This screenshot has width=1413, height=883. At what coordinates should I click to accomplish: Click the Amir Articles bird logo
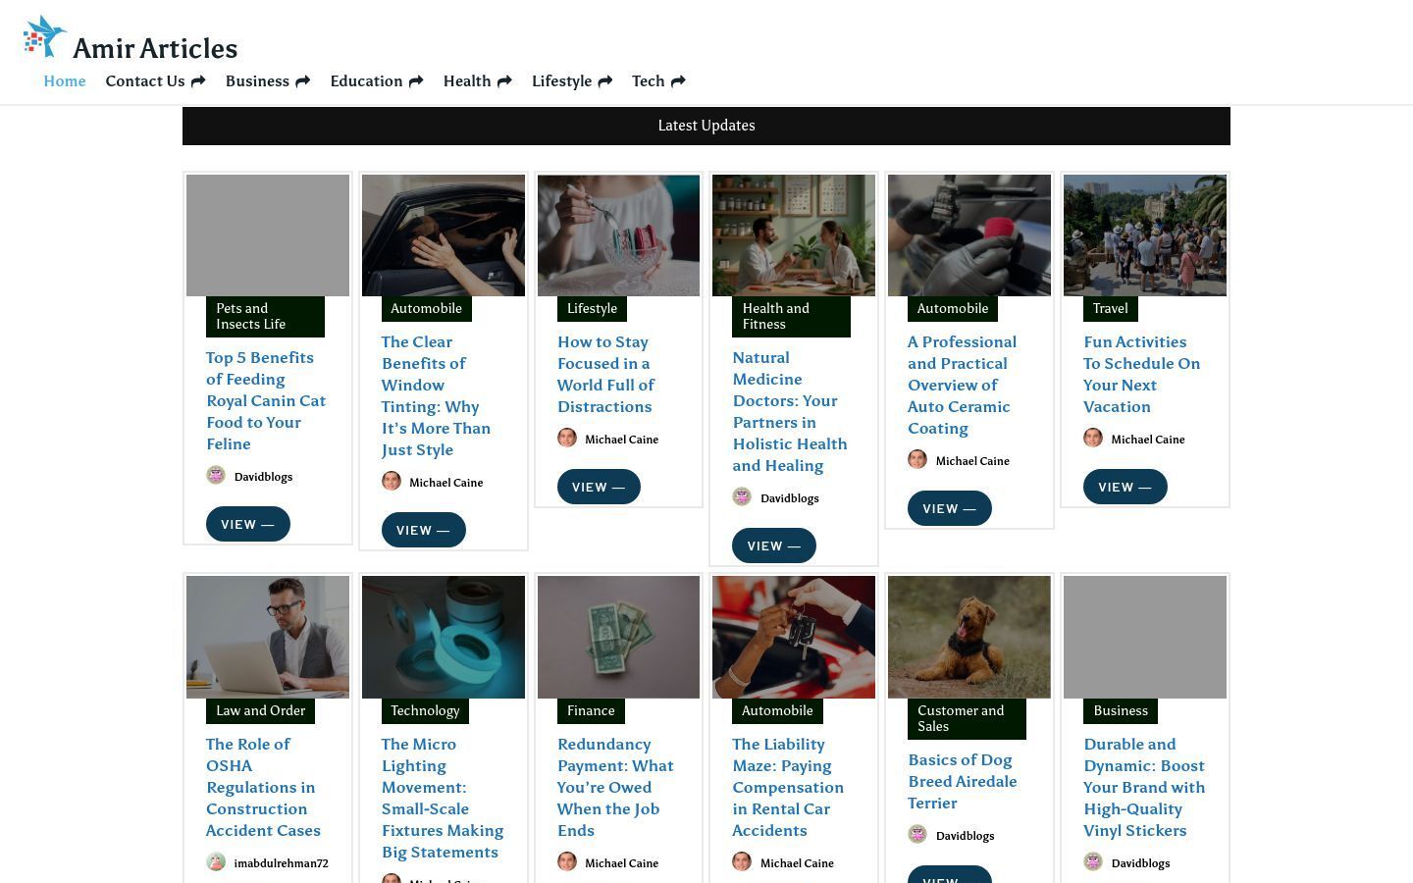pos(45,37)
